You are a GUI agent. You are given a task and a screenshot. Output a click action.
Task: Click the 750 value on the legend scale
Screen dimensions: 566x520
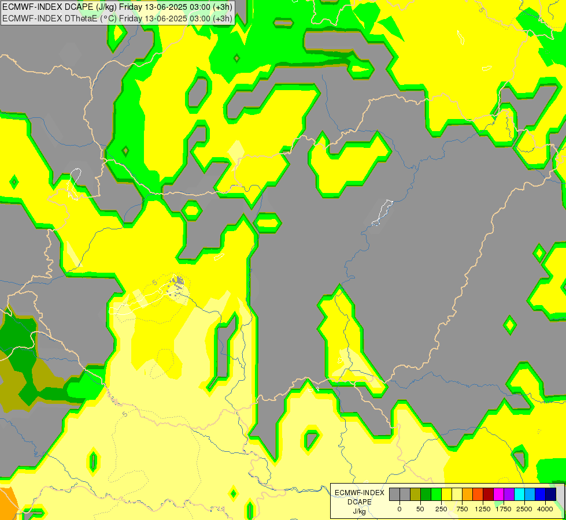pyautogui.click(x=462, y=509)
